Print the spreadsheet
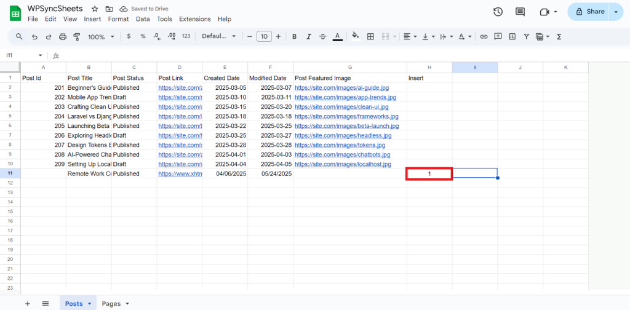 63,36
